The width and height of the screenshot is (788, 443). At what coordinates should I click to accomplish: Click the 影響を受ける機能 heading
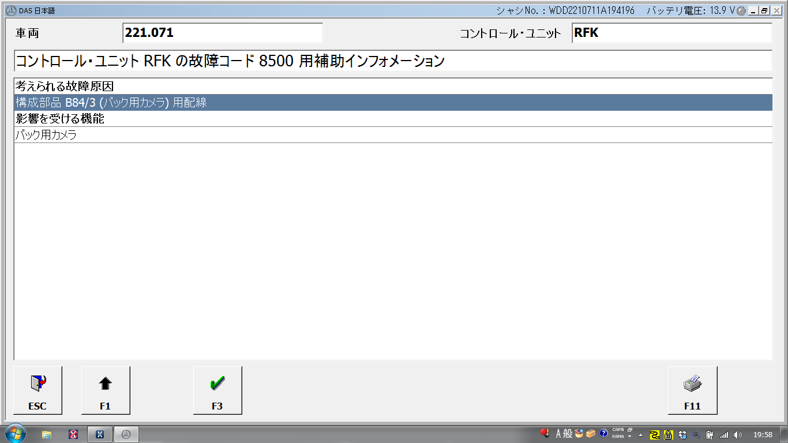59,119
